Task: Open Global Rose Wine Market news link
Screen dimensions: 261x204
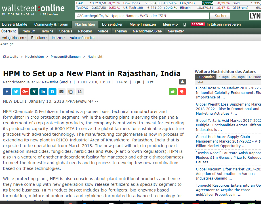Action: pos(228,93)
